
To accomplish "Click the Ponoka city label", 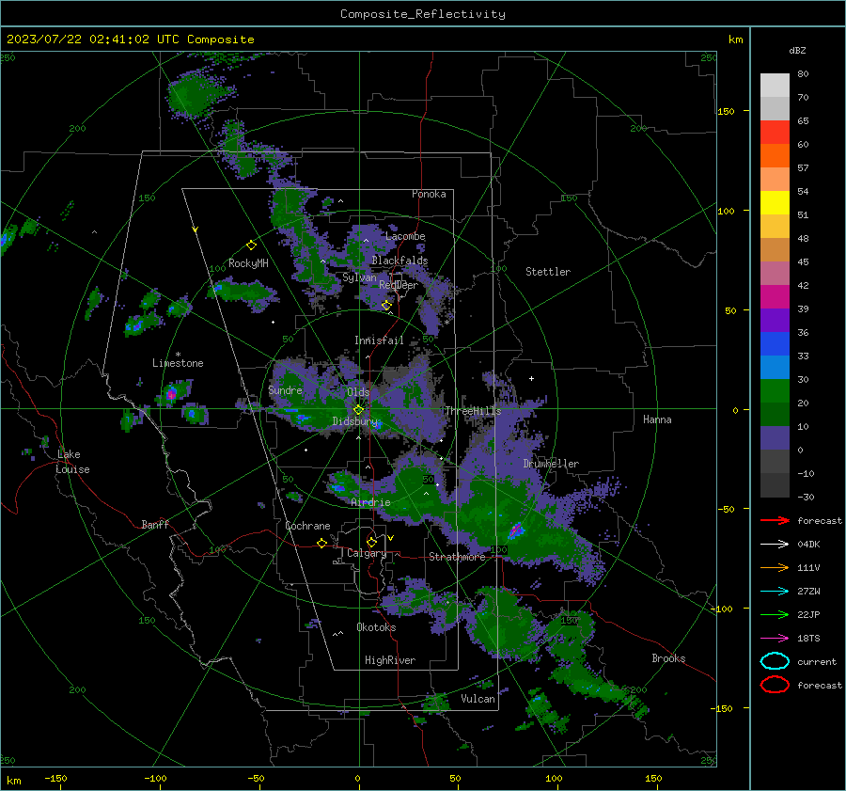I will pyautogui.click(x=429, y=194).
